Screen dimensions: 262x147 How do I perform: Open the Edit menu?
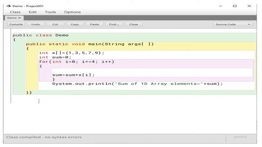pyautogui.click(x=33, y=12)
